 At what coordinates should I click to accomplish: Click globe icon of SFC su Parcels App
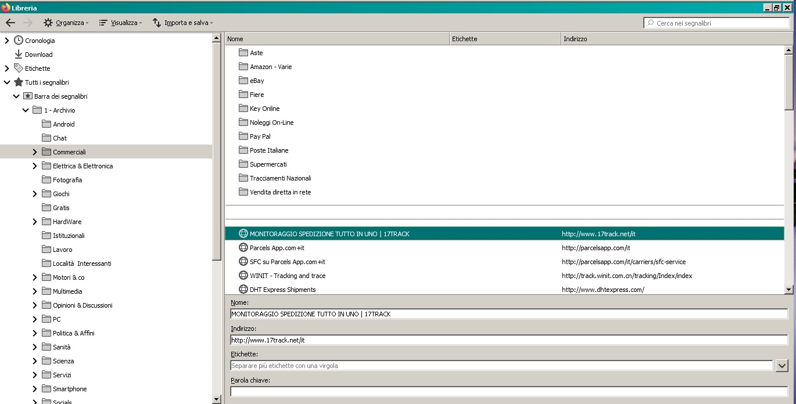pyautogui.click(x=243, y=261)
